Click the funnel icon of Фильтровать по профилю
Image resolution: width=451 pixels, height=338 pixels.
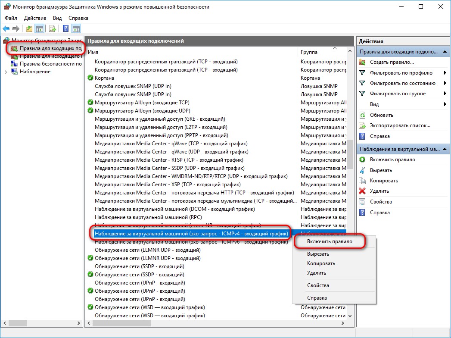[362, 73]
